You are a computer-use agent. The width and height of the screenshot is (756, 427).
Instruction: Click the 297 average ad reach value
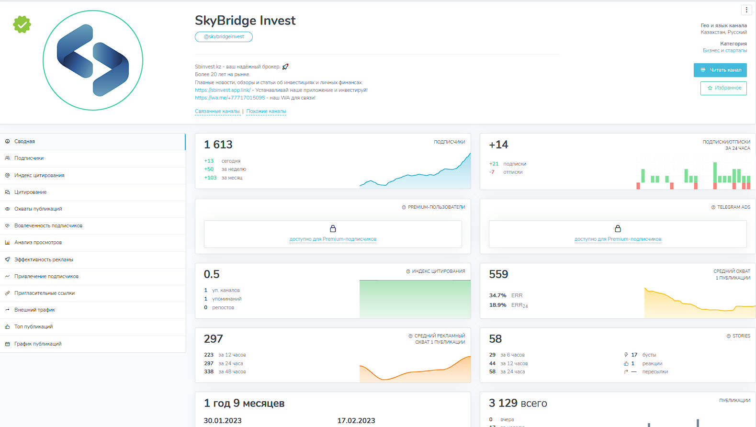click(214, 339)
